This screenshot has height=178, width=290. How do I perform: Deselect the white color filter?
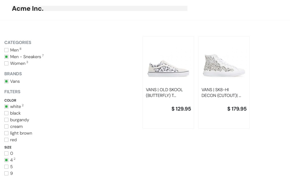(6, 107)
